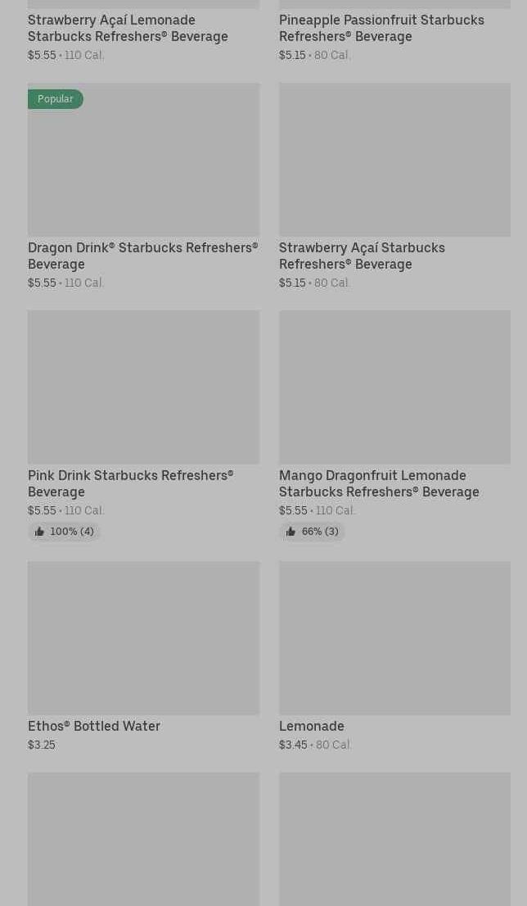Viewport: 527px width, 906px height.
Task: Select the Lemonade item title
Action: 312,727
